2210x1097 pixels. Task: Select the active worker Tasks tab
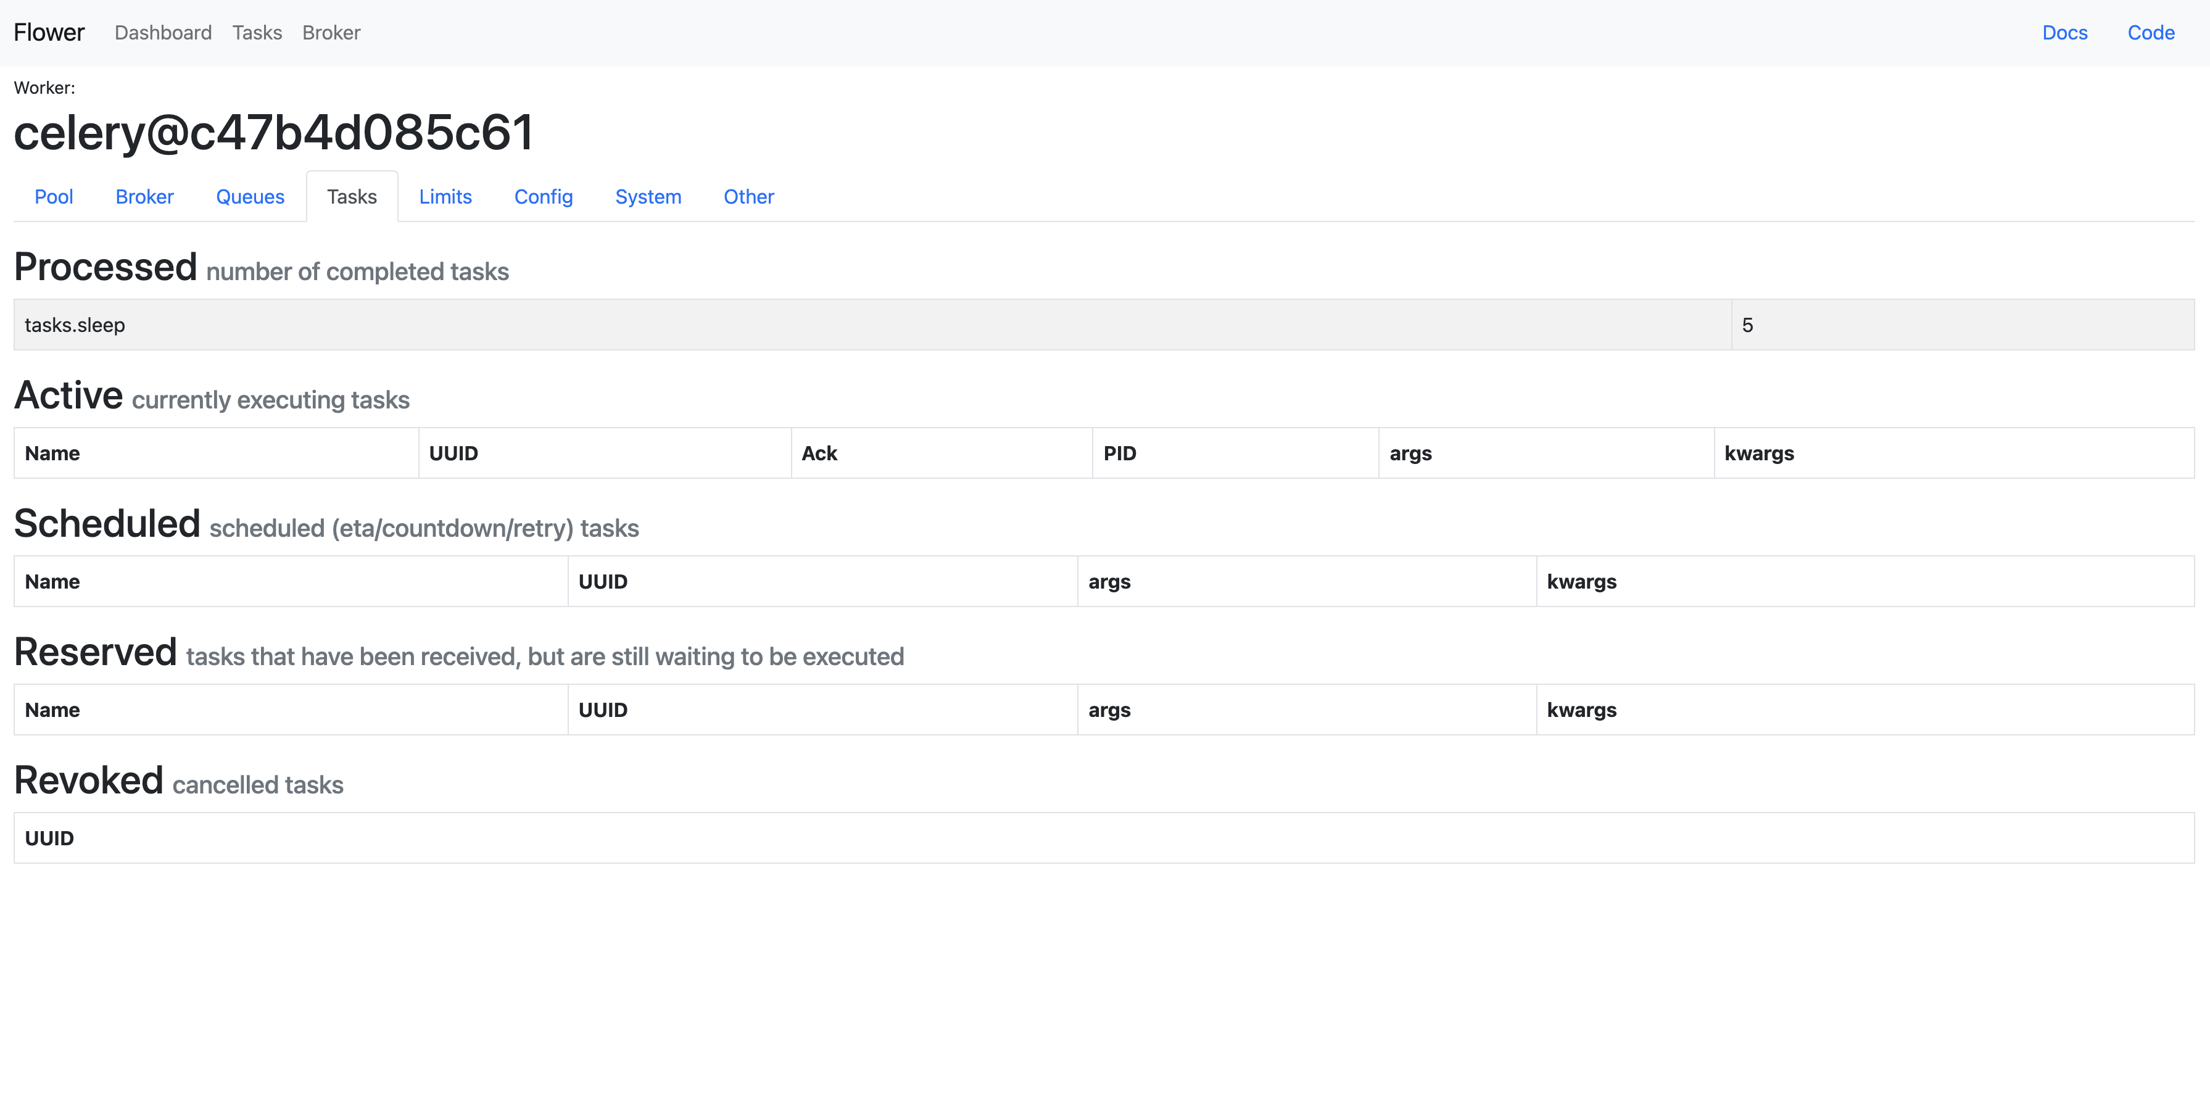click(352, 196)
